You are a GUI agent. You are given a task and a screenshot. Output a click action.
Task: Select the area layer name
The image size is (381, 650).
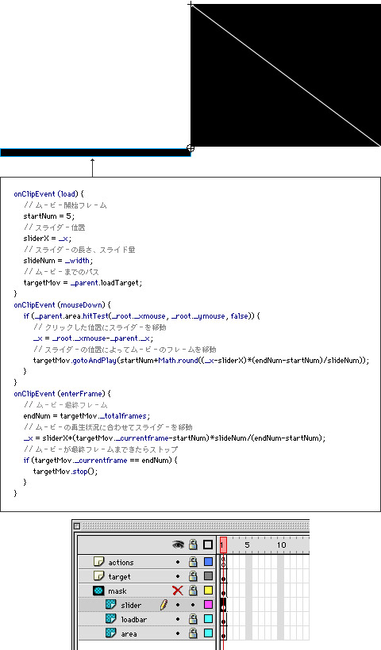[129, 634]
